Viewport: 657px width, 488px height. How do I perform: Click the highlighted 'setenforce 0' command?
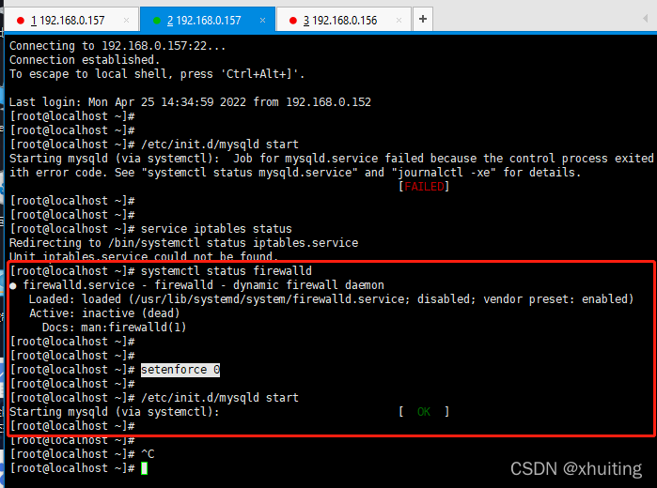click(180, 370)
